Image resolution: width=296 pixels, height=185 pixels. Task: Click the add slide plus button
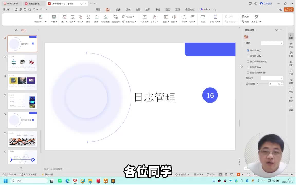21,168
